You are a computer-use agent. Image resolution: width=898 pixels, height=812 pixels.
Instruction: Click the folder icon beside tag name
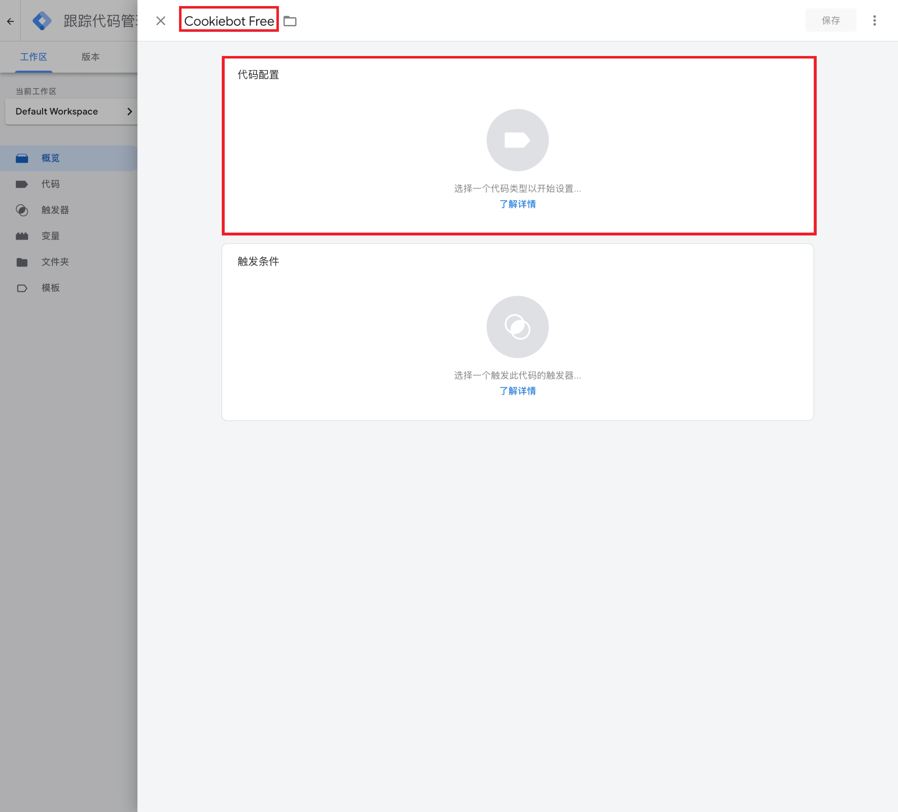290,21
